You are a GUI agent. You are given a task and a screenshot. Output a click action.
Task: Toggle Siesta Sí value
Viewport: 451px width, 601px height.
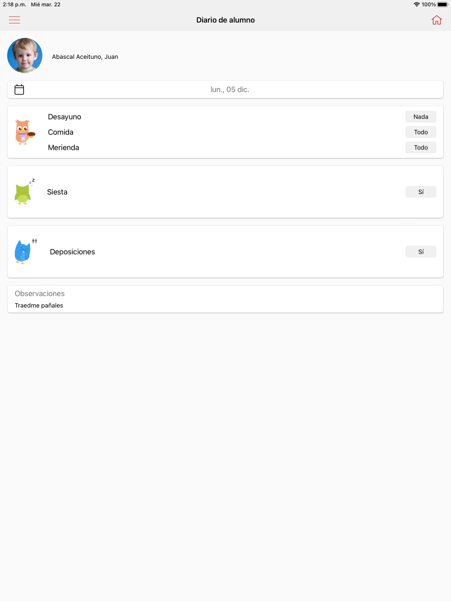[x=421, y=192]
